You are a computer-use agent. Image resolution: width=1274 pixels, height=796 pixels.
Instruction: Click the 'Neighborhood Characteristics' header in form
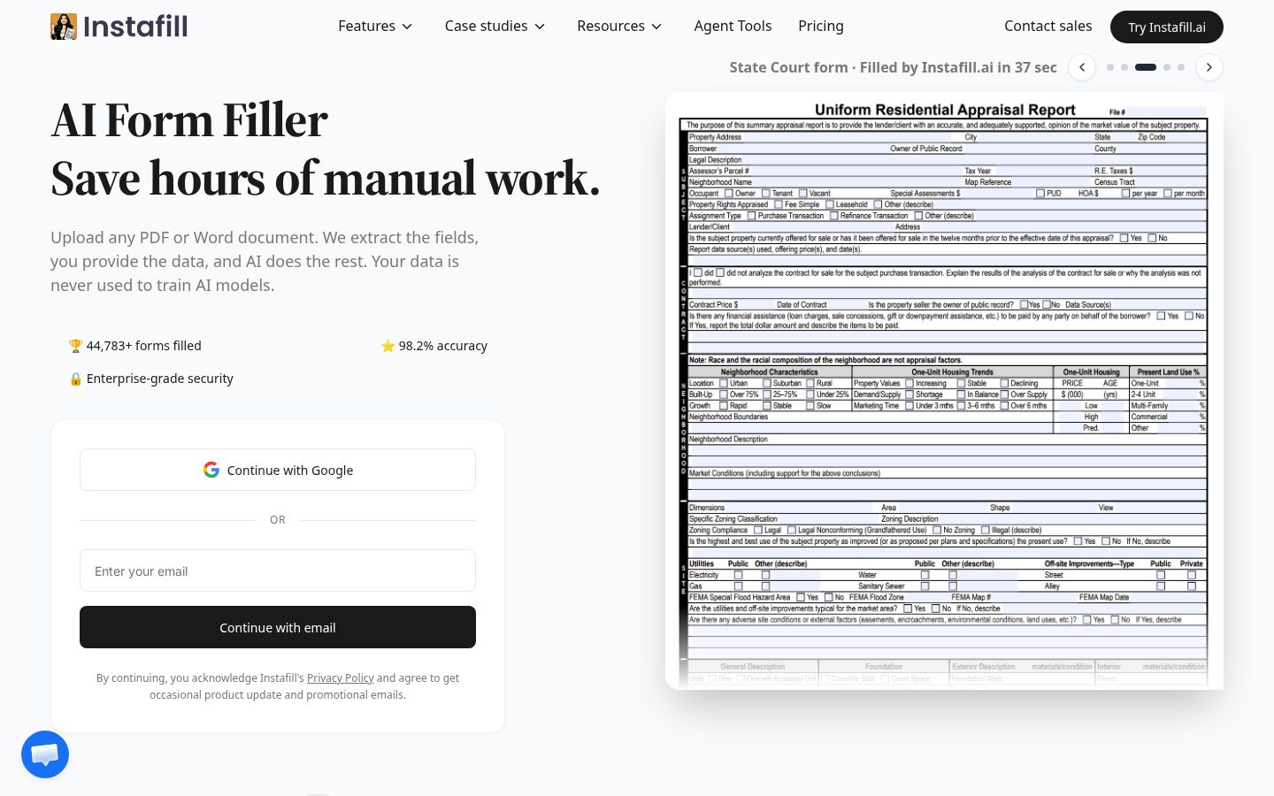point(769,372)
